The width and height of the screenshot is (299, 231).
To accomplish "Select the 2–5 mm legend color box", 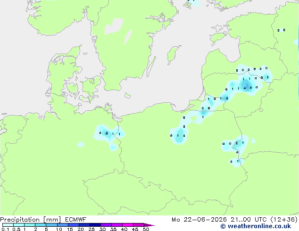I will 41,225.
